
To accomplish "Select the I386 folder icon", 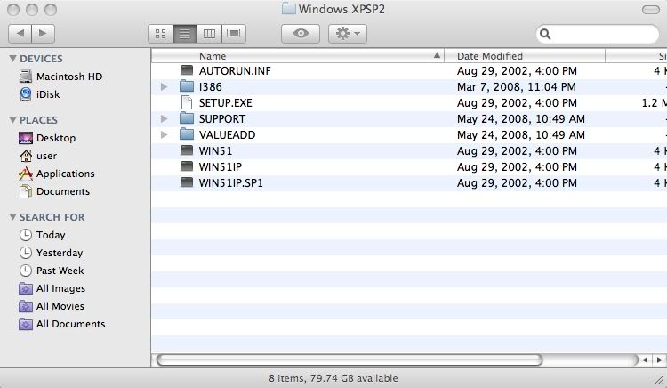I will point(187,86).
